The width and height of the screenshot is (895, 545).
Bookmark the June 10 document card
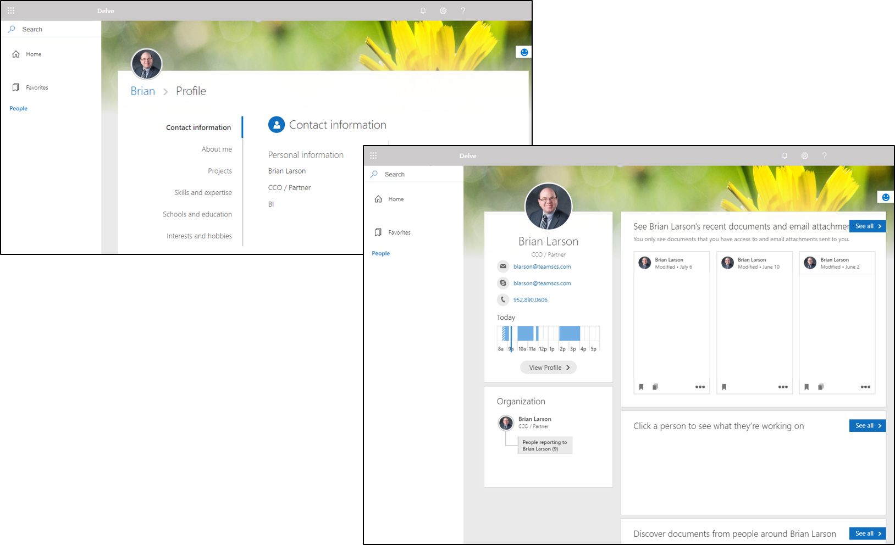point(724,387)
